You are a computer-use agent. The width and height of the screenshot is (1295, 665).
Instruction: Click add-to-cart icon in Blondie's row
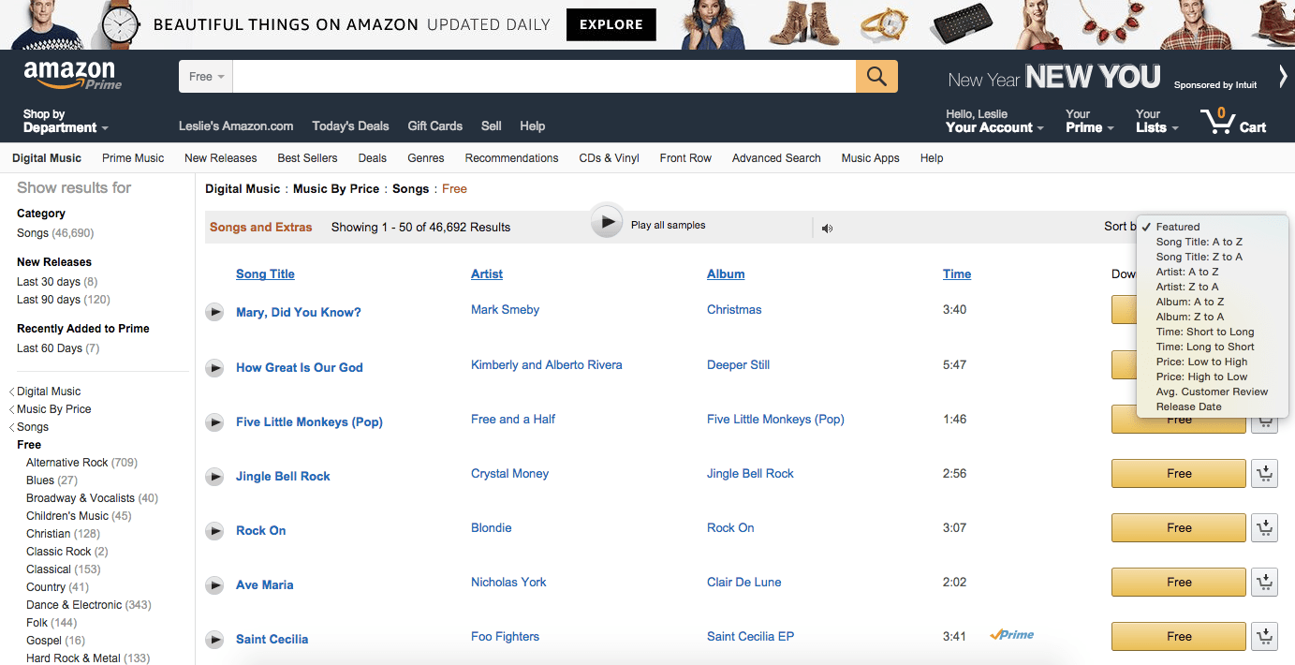1265,528
